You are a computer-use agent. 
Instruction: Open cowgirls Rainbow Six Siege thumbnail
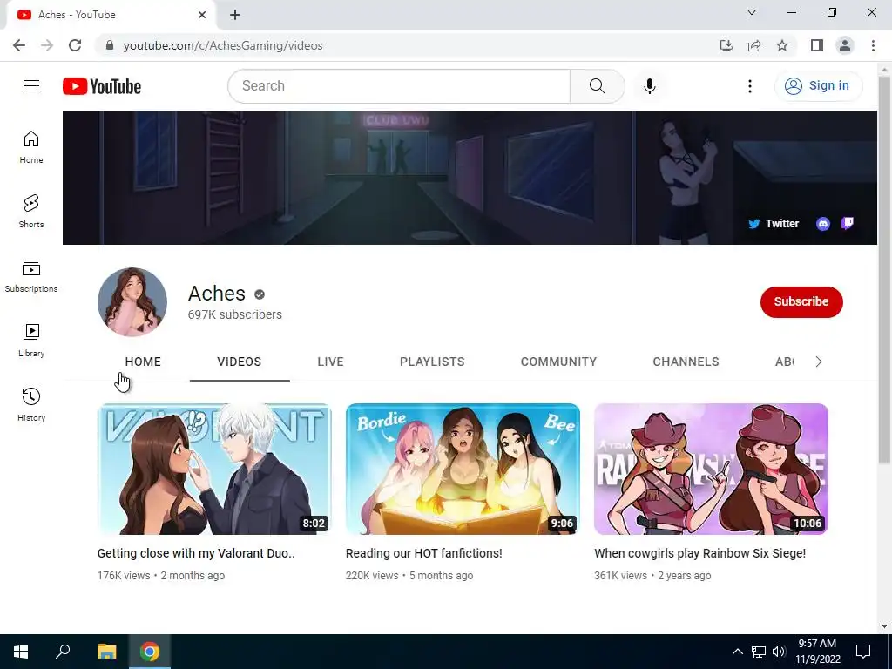pos(711,469)
